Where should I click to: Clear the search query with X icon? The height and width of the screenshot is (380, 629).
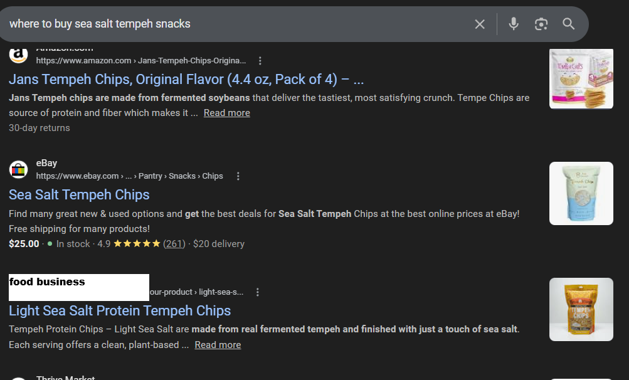480,24
